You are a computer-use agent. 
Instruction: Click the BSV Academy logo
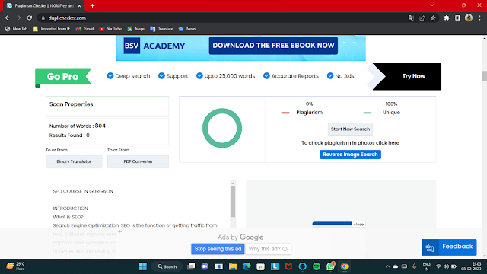pyautogui.click(x=154, y=46)
